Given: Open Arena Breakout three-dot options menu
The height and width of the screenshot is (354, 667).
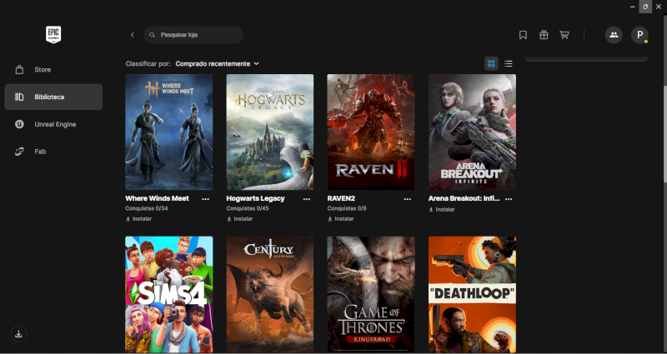Looking at the screenshot, I should (x=509, y=199).
